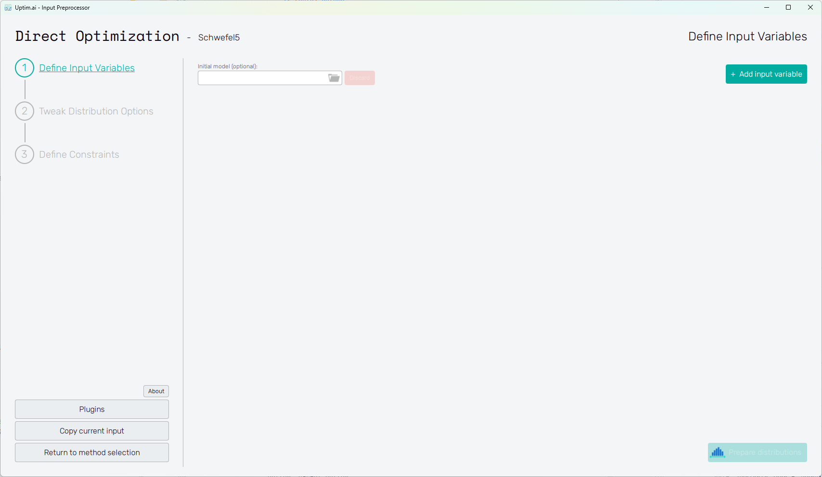Return to method selection
Image resolution: width=822 pixels, height=477 pixels.
click(x=92, y=452)
